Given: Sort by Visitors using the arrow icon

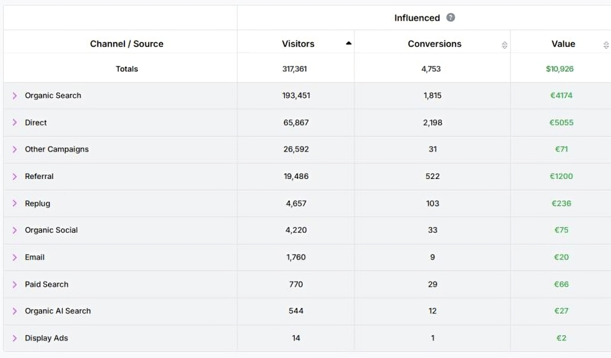Looking at the screenshot, I should tap(349, 44).
